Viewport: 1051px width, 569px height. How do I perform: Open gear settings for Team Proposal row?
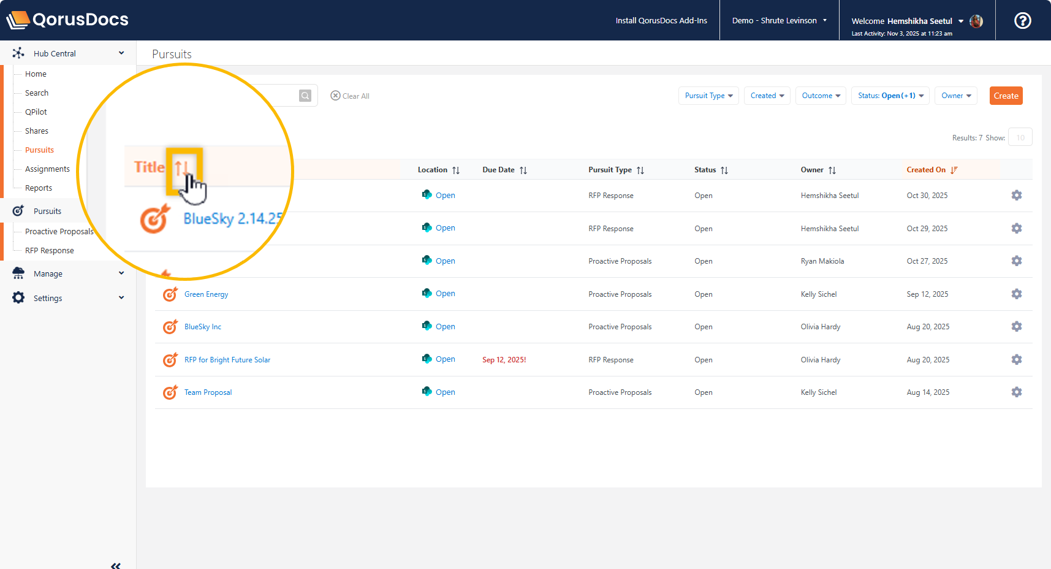pos(1016,392)
